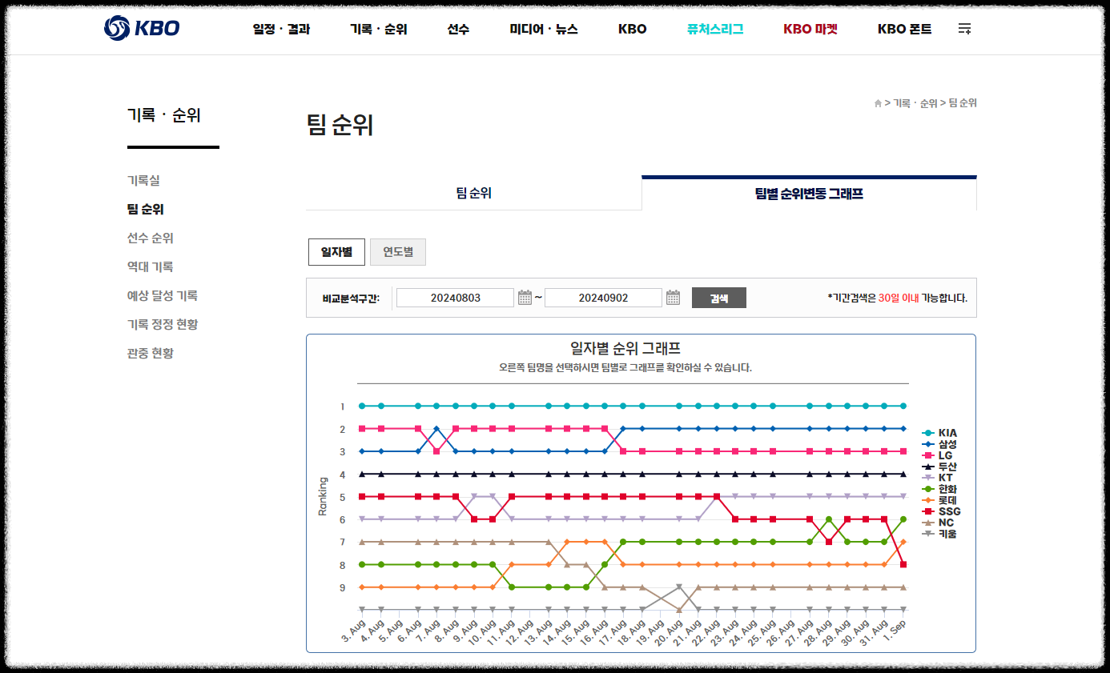
Task: Click 기록 · 순위 in the breadcrumb
Action: click(x=915, y=103)
